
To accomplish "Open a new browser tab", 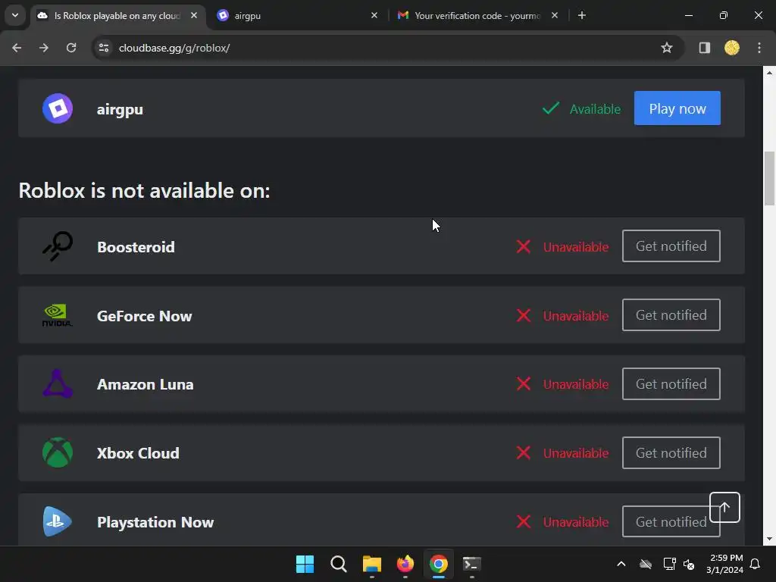I will tap(582, 15).
